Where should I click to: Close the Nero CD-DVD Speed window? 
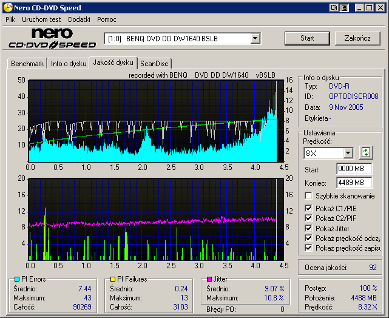click(x=380, y=8)
